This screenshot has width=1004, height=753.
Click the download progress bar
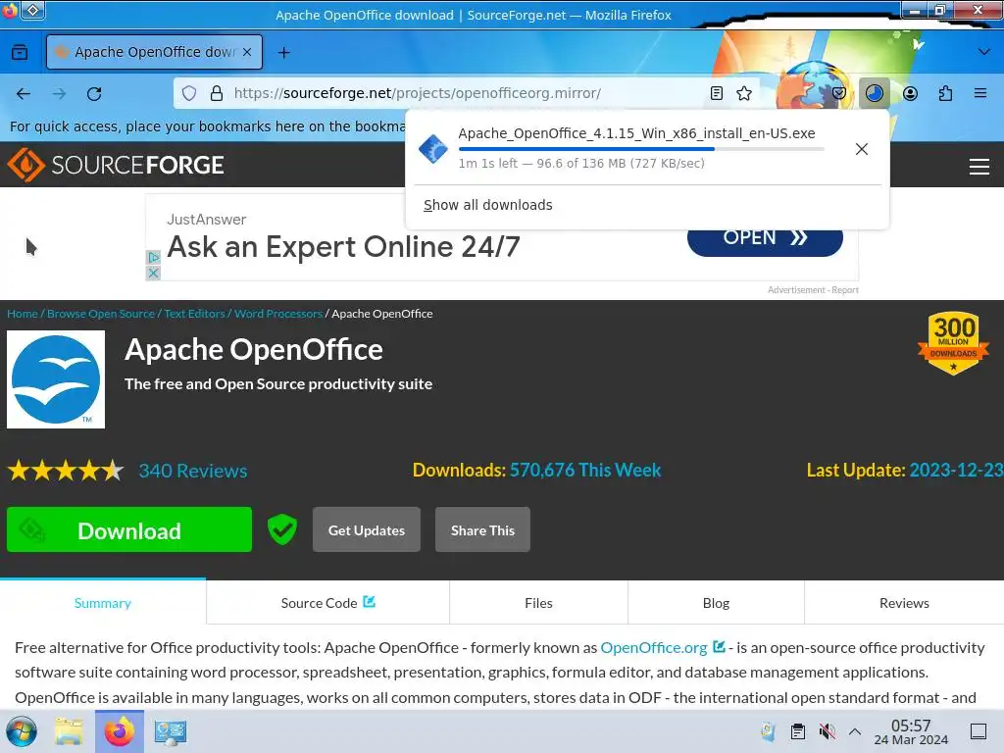(641, 149)
